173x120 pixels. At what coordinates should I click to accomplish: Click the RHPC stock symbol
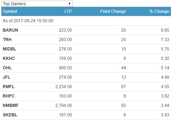(x=9, y=96)
